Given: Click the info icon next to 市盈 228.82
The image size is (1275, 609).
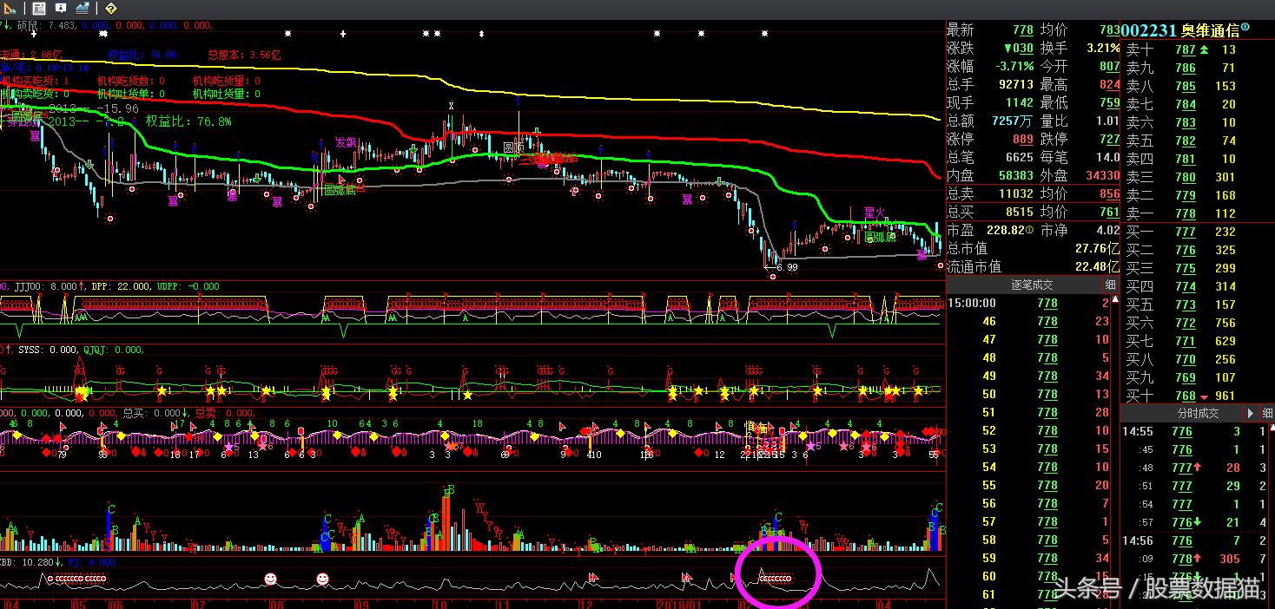Looking at the screenshot, I should (x=1030, y=231).
